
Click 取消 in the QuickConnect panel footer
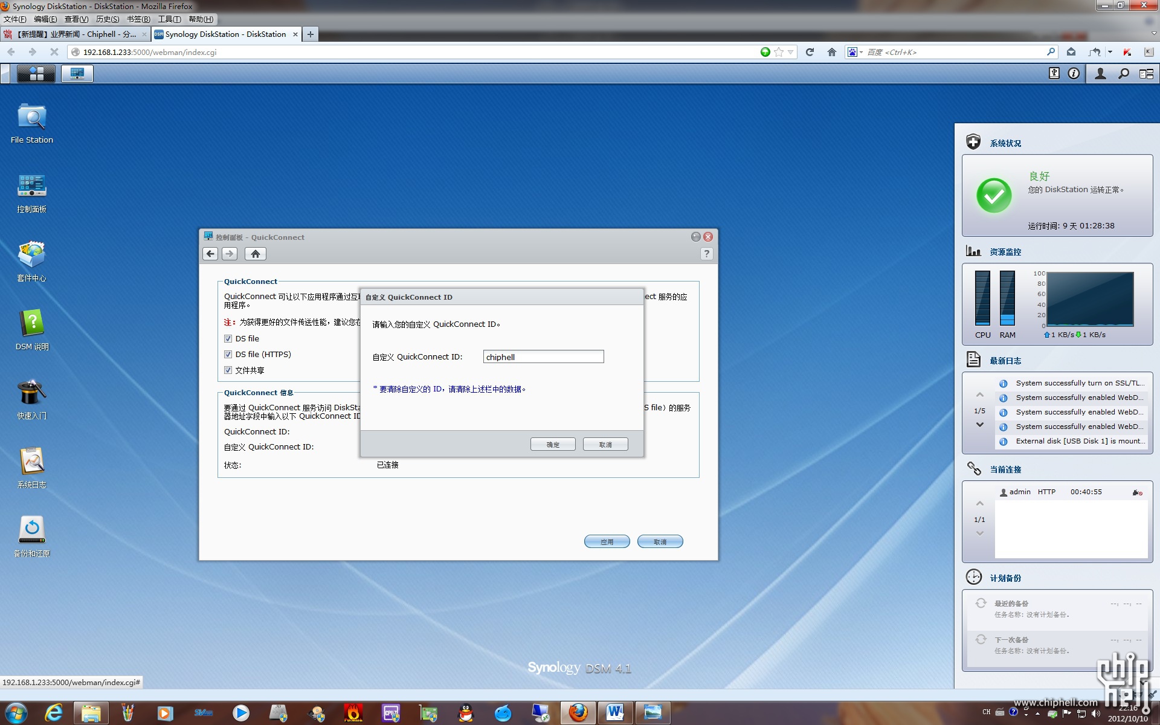click(x=660, y=542)
